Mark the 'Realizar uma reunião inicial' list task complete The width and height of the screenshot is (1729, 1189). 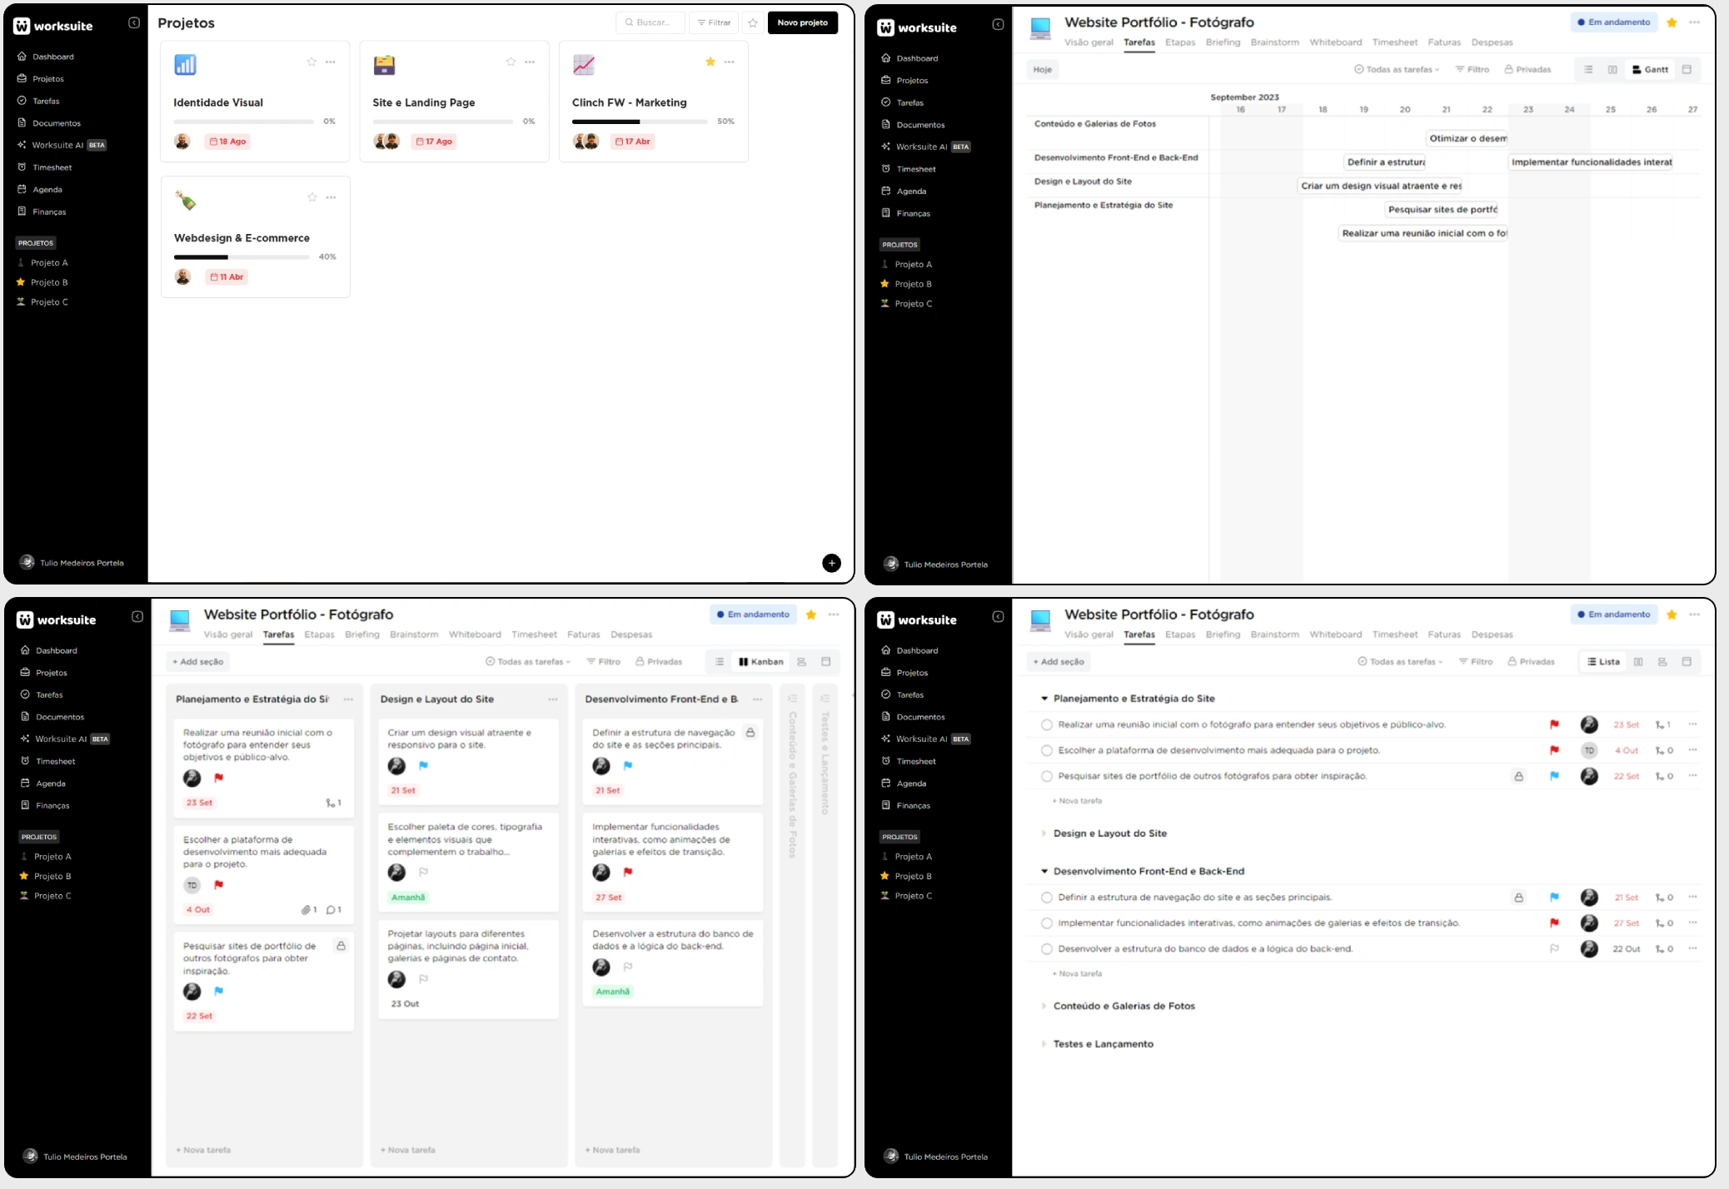(1047, 724)
